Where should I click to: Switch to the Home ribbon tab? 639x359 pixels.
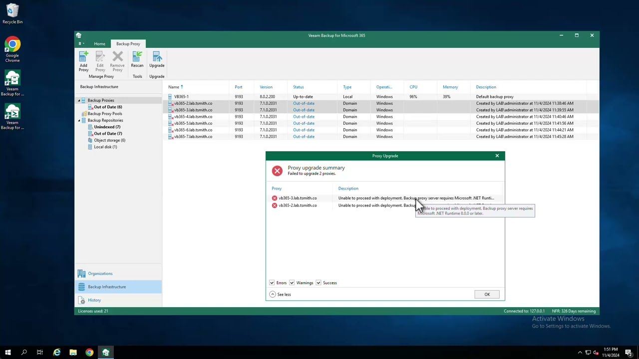pyautogui.click(x=99, y=44)
